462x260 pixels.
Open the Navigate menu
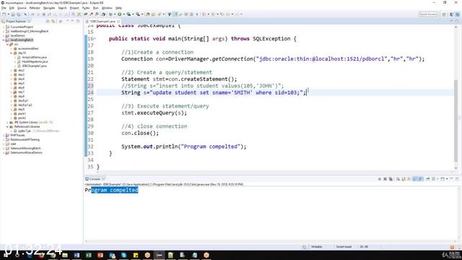tap(49, 8)
